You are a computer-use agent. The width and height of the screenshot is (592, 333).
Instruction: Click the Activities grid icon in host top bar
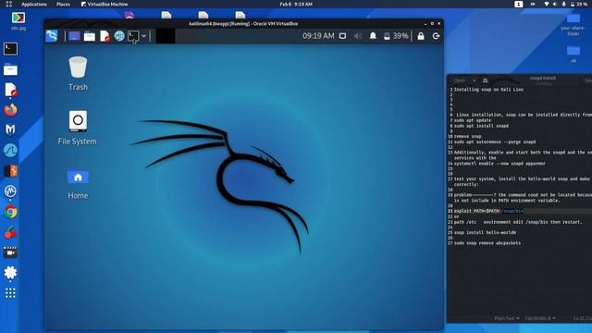pos(8,4)
